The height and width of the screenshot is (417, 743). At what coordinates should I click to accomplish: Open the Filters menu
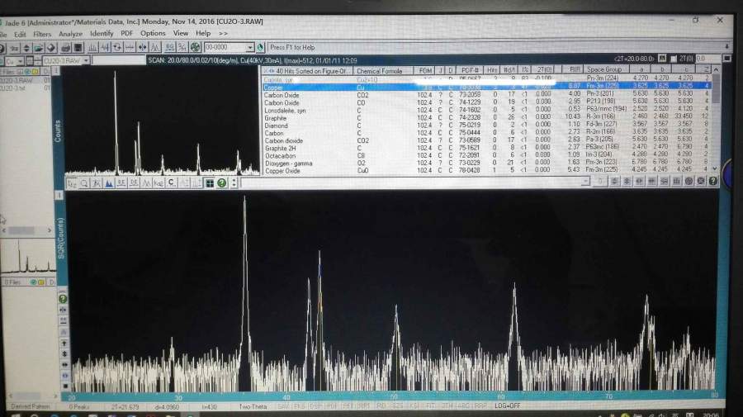(x=42, y=34)
